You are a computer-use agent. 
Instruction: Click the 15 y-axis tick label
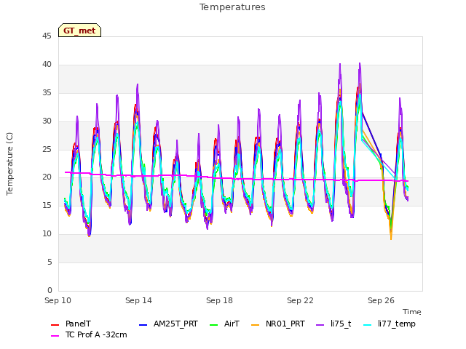click(47, 205)
